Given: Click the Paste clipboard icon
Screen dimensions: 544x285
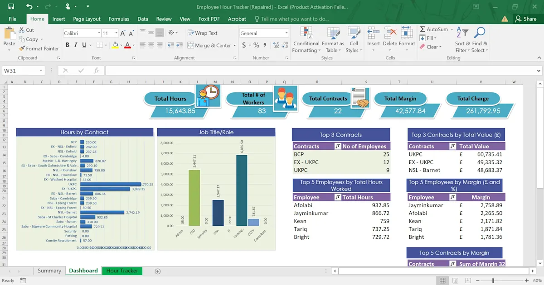Looking at the screenshot, I should pos(9,33).
